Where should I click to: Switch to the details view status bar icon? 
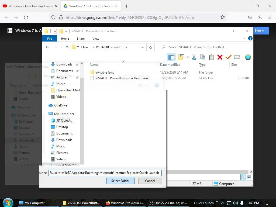pos(244,177)
